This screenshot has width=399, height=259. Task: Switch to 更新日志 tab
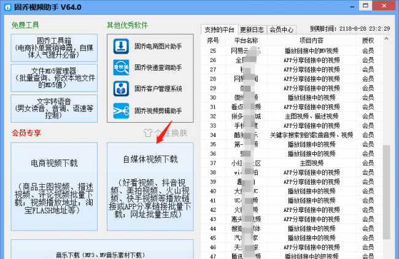(x=252, y=30)
